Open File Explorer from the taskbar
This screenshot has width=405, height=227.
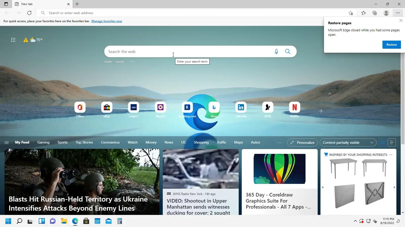click(x=64, y=221)
